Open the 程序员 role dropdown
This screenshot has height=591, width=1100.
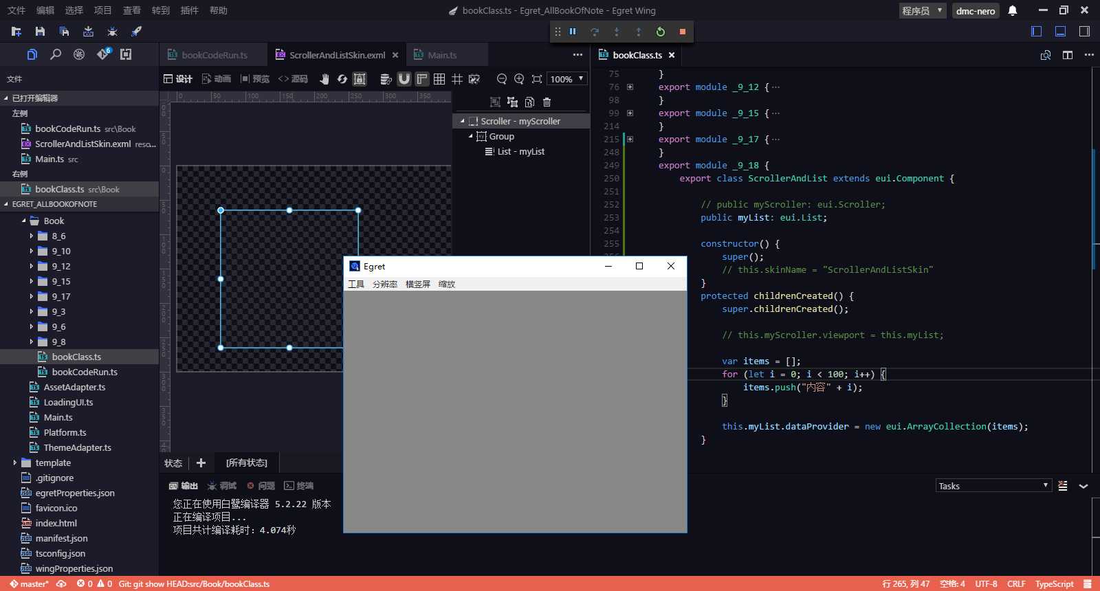923,10
